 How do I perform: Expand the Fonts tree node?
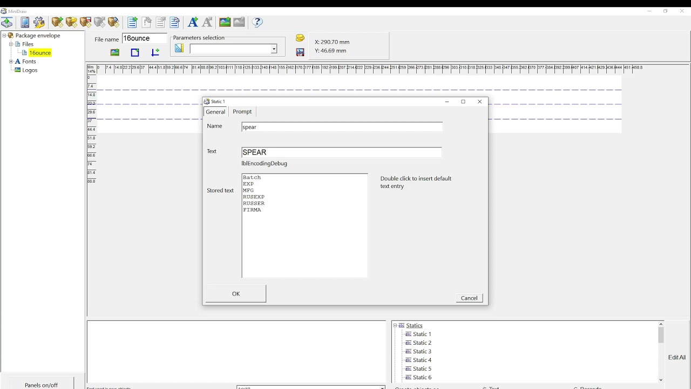click(x=11, y=62)
